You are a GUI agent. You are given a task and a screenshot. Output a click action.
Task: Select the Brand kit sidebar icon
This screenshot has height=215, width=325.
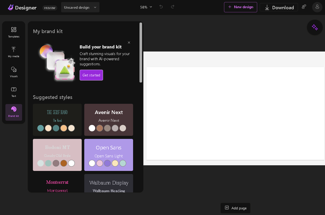(14, 112)
